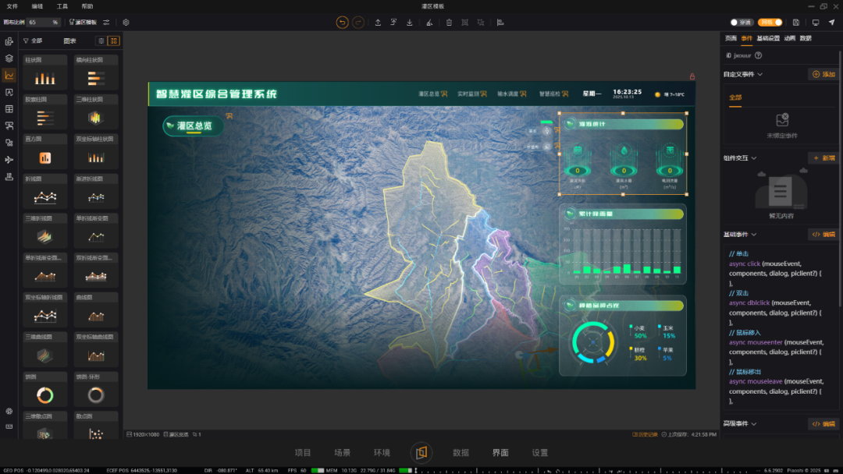Image resolution: width=843 pixels, height=474 pixels.
Task: Select the table grid icon in left sidebar
Action: (x=9, y=109)
